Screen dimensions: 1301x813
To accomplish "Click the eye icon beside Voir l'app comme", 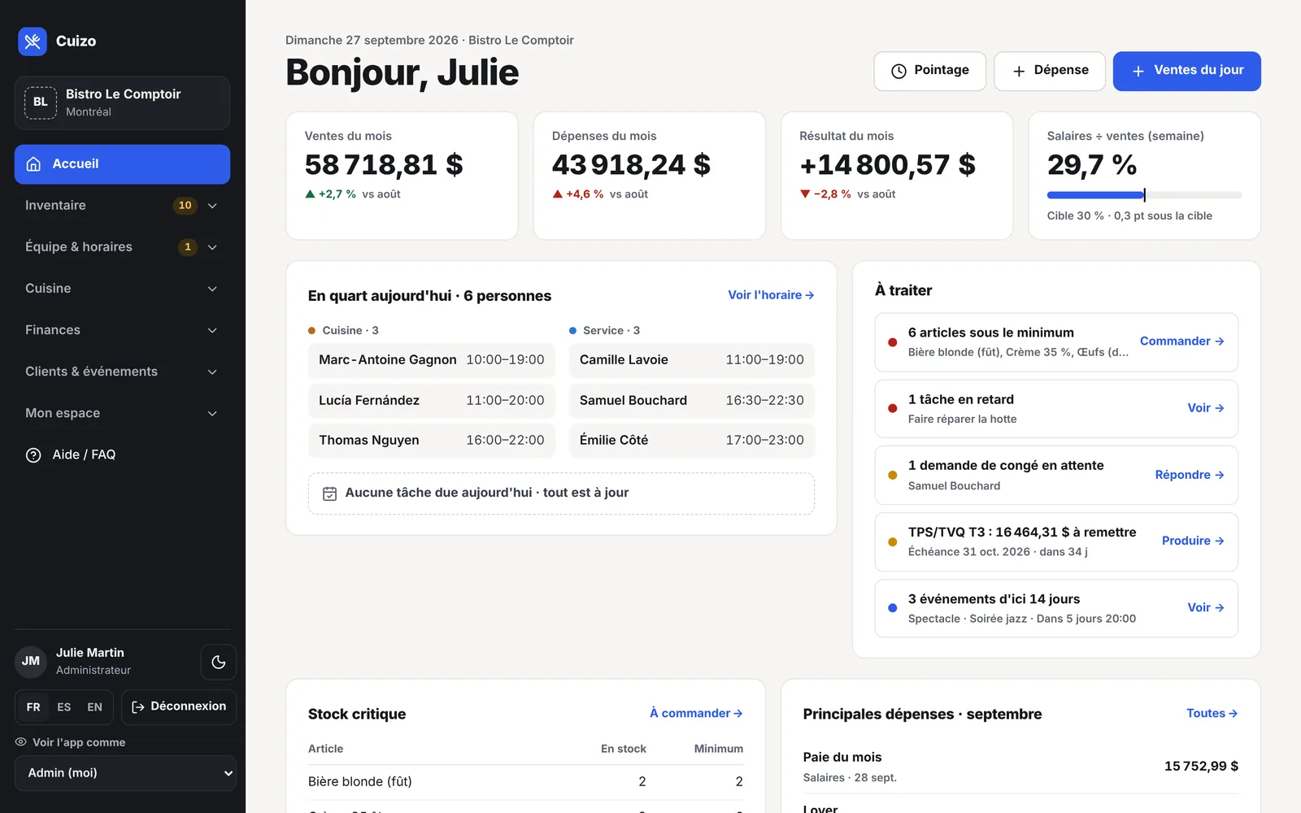I will coord(21,742).
